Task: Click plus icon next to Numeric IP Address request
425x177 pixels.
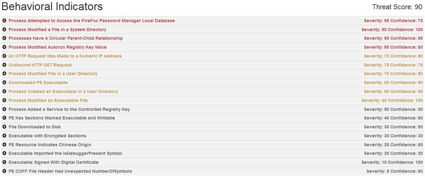Action: pos(4,56)
